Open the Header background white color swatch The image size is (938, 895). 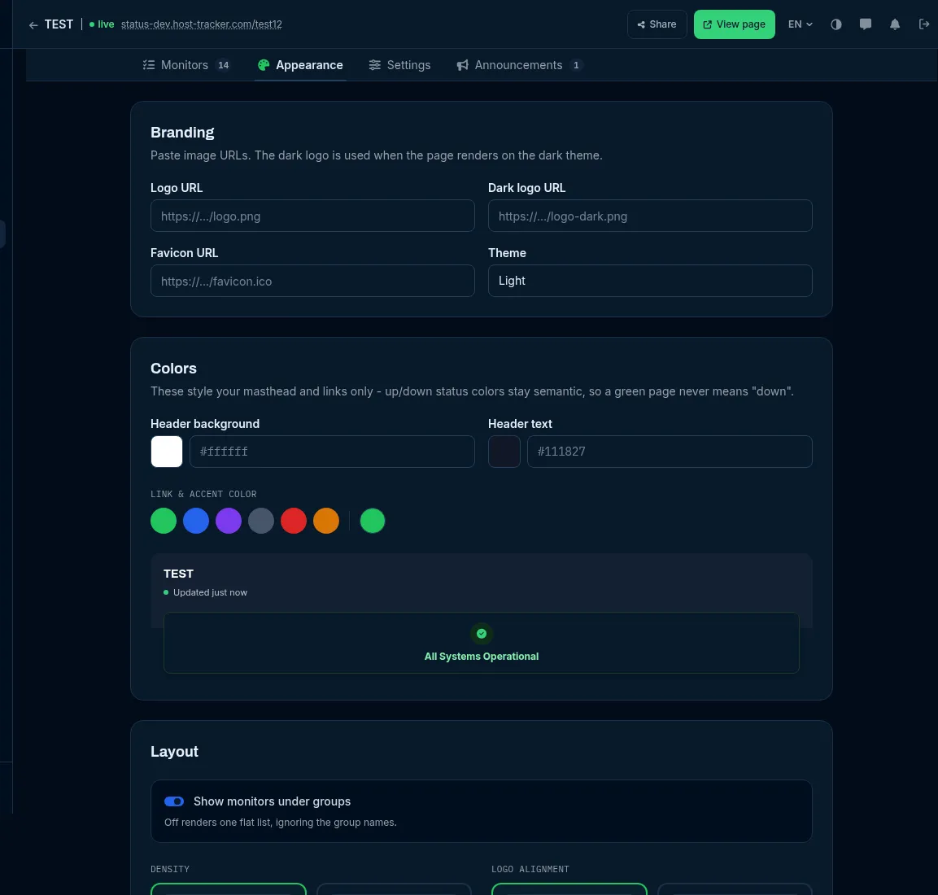point(166,452)
